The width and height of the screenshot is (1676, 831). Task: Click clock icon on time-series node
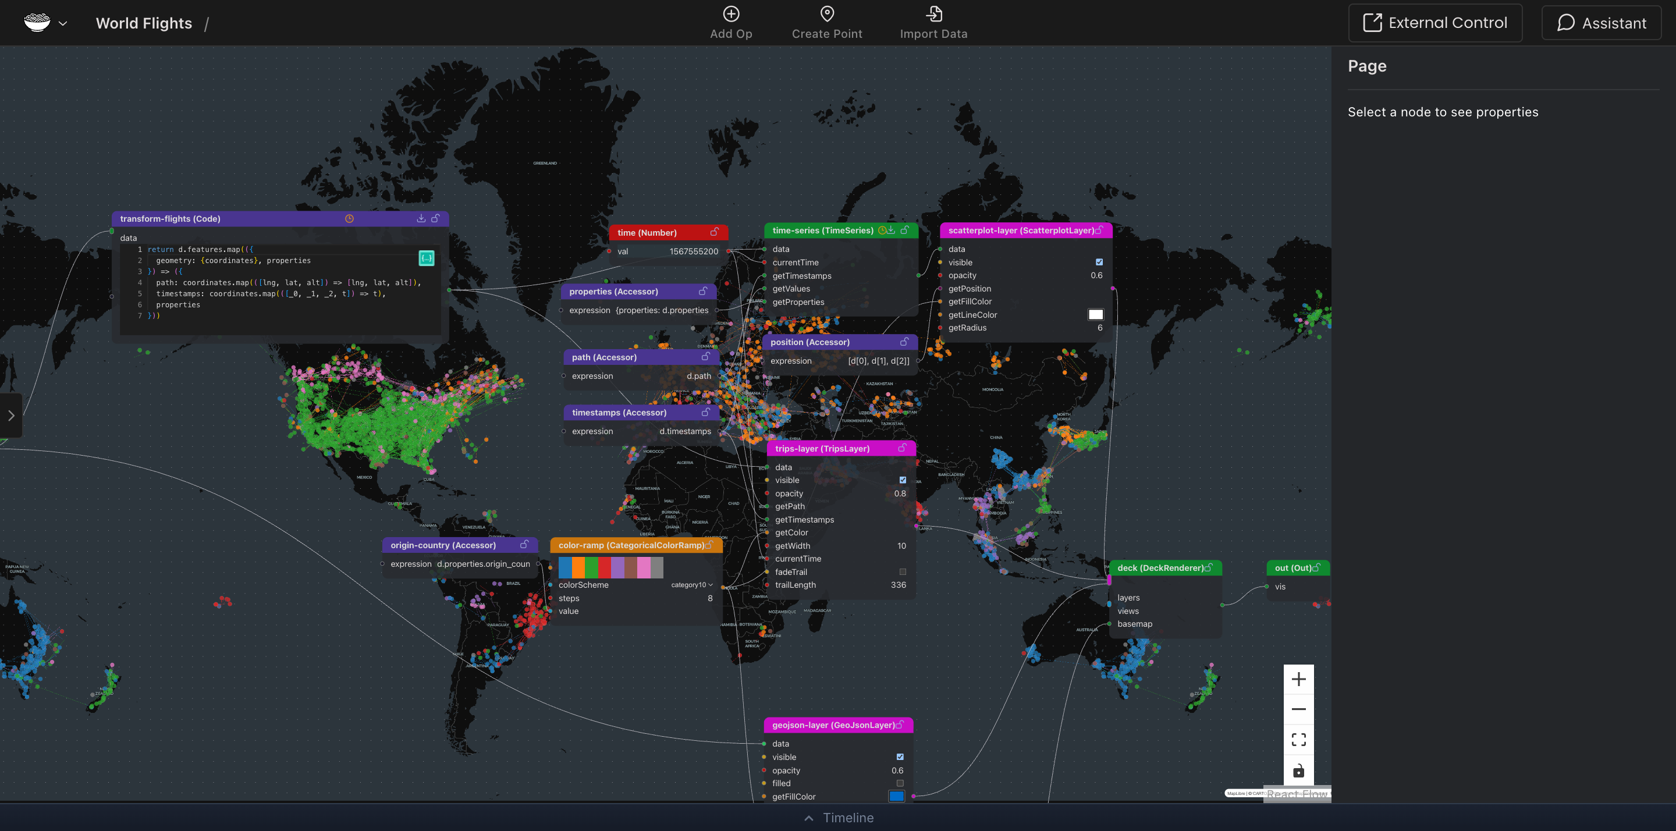[x=882, y=230]
